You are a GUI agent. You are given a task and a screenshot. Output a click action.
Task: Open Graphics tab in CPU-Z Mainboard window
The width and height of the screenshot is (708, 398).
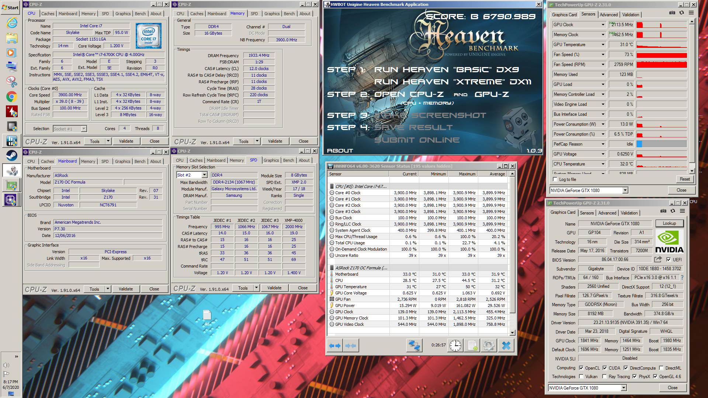click(x=122, y=161)
